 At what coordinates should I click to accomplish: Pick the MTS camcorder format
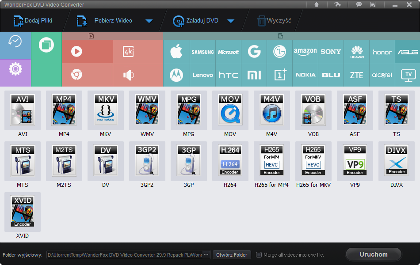coord(23,161)
